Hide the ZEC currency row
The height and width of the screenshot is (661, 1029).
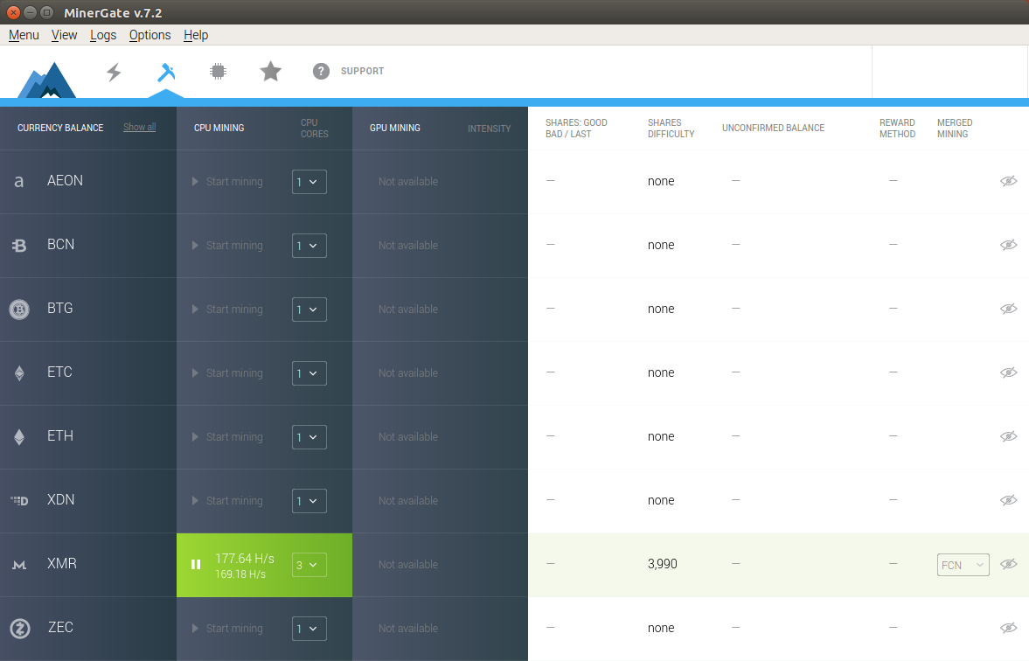click(1009, 628)
